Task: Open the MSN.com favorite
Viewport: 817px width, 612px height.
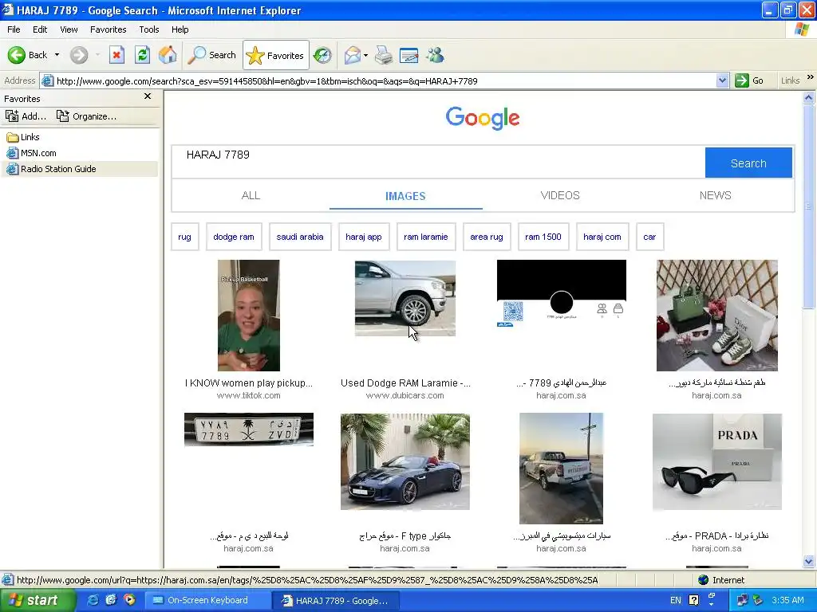Action: pos(31,153)
